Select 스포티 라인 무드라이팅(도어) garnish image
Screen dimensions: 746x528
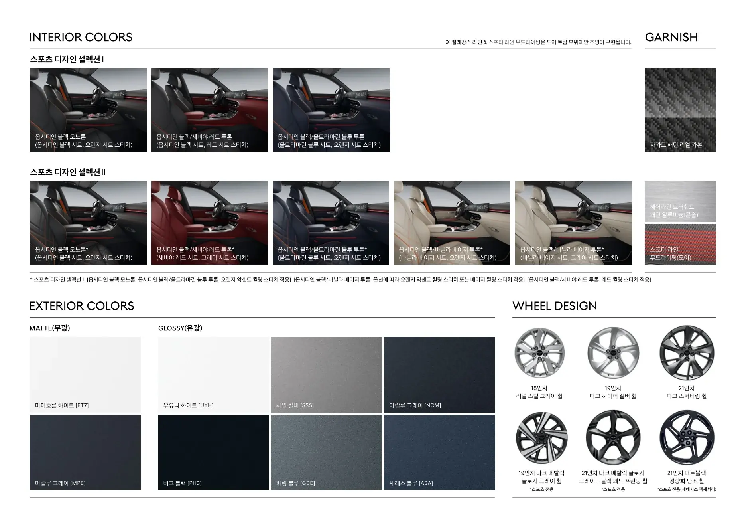click(680, 244)
